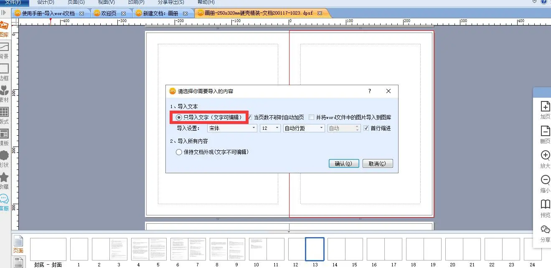This screenshot has height=268, width=551.
Task: Click the 取消(C) button
Action: 378,164
